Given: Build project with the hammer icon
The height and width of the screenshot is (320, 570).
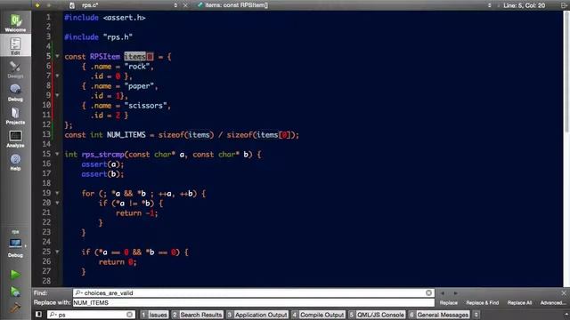Looking at the screenshot, I should (x=15, y=308).
